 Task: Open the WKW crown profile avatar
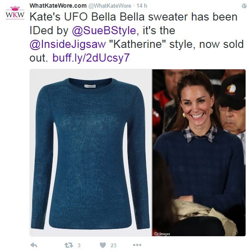pos(15,13)
